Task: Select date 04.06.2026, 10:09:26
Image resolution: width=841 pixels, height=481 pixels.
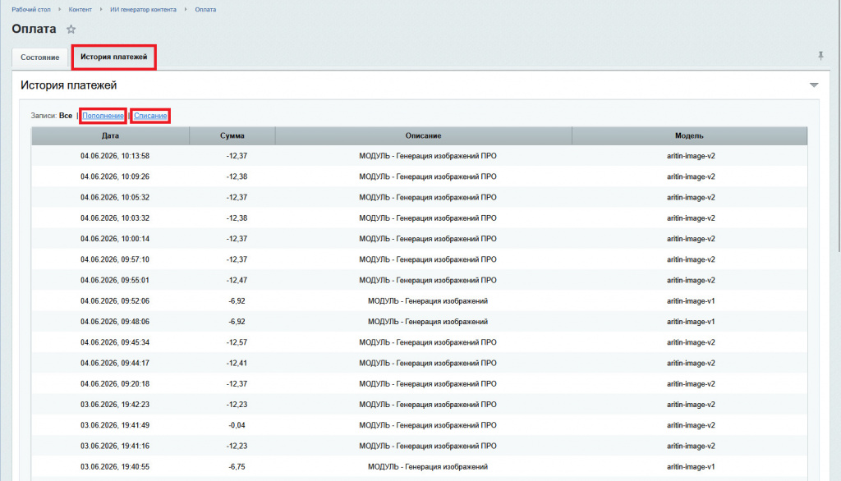Action: (x=115, y=177)
